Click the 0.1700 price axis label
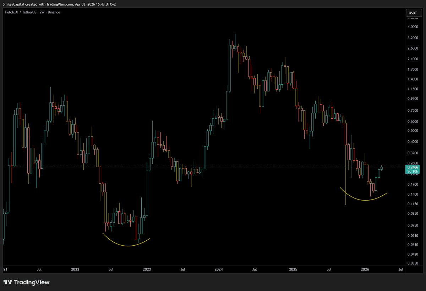This screenshot has width=426, height=291. point(413,184)
